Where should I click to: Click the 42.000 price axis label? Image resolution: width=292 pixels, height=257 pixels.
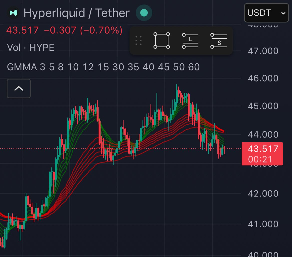click(263, 193)
